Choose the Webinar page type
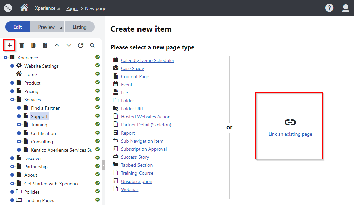 tap(129, 189)
